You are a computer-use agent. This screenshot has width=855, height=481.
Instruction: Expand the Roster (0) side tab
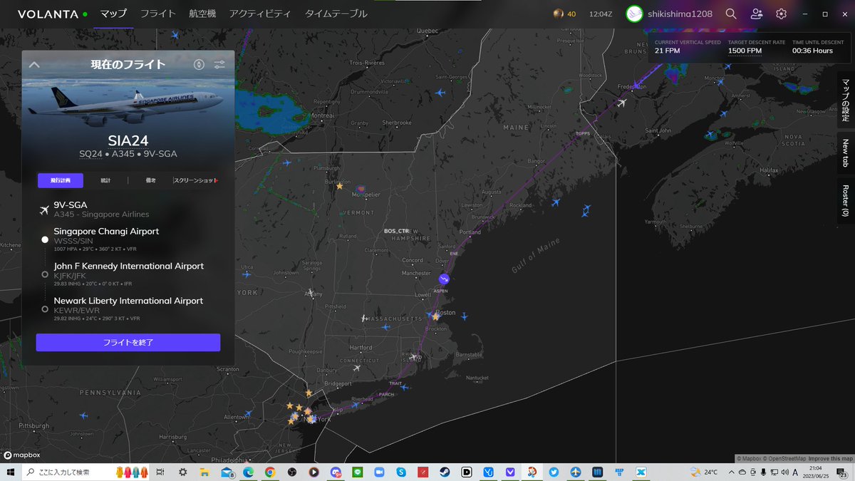point(846,200)
